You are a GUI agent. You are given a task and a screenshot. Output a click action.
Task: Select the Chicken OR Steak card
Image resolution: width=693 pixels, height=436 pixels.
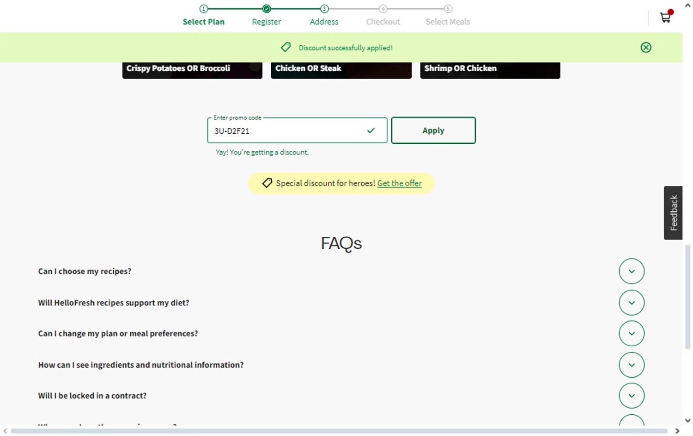[341, 70]
